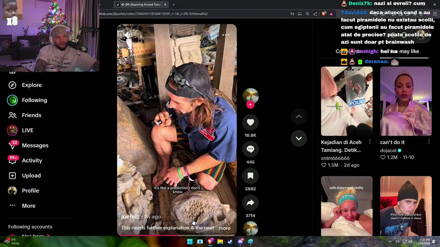Click the browser address bar URL
The image size is (440, 247).
pos(154,14)
